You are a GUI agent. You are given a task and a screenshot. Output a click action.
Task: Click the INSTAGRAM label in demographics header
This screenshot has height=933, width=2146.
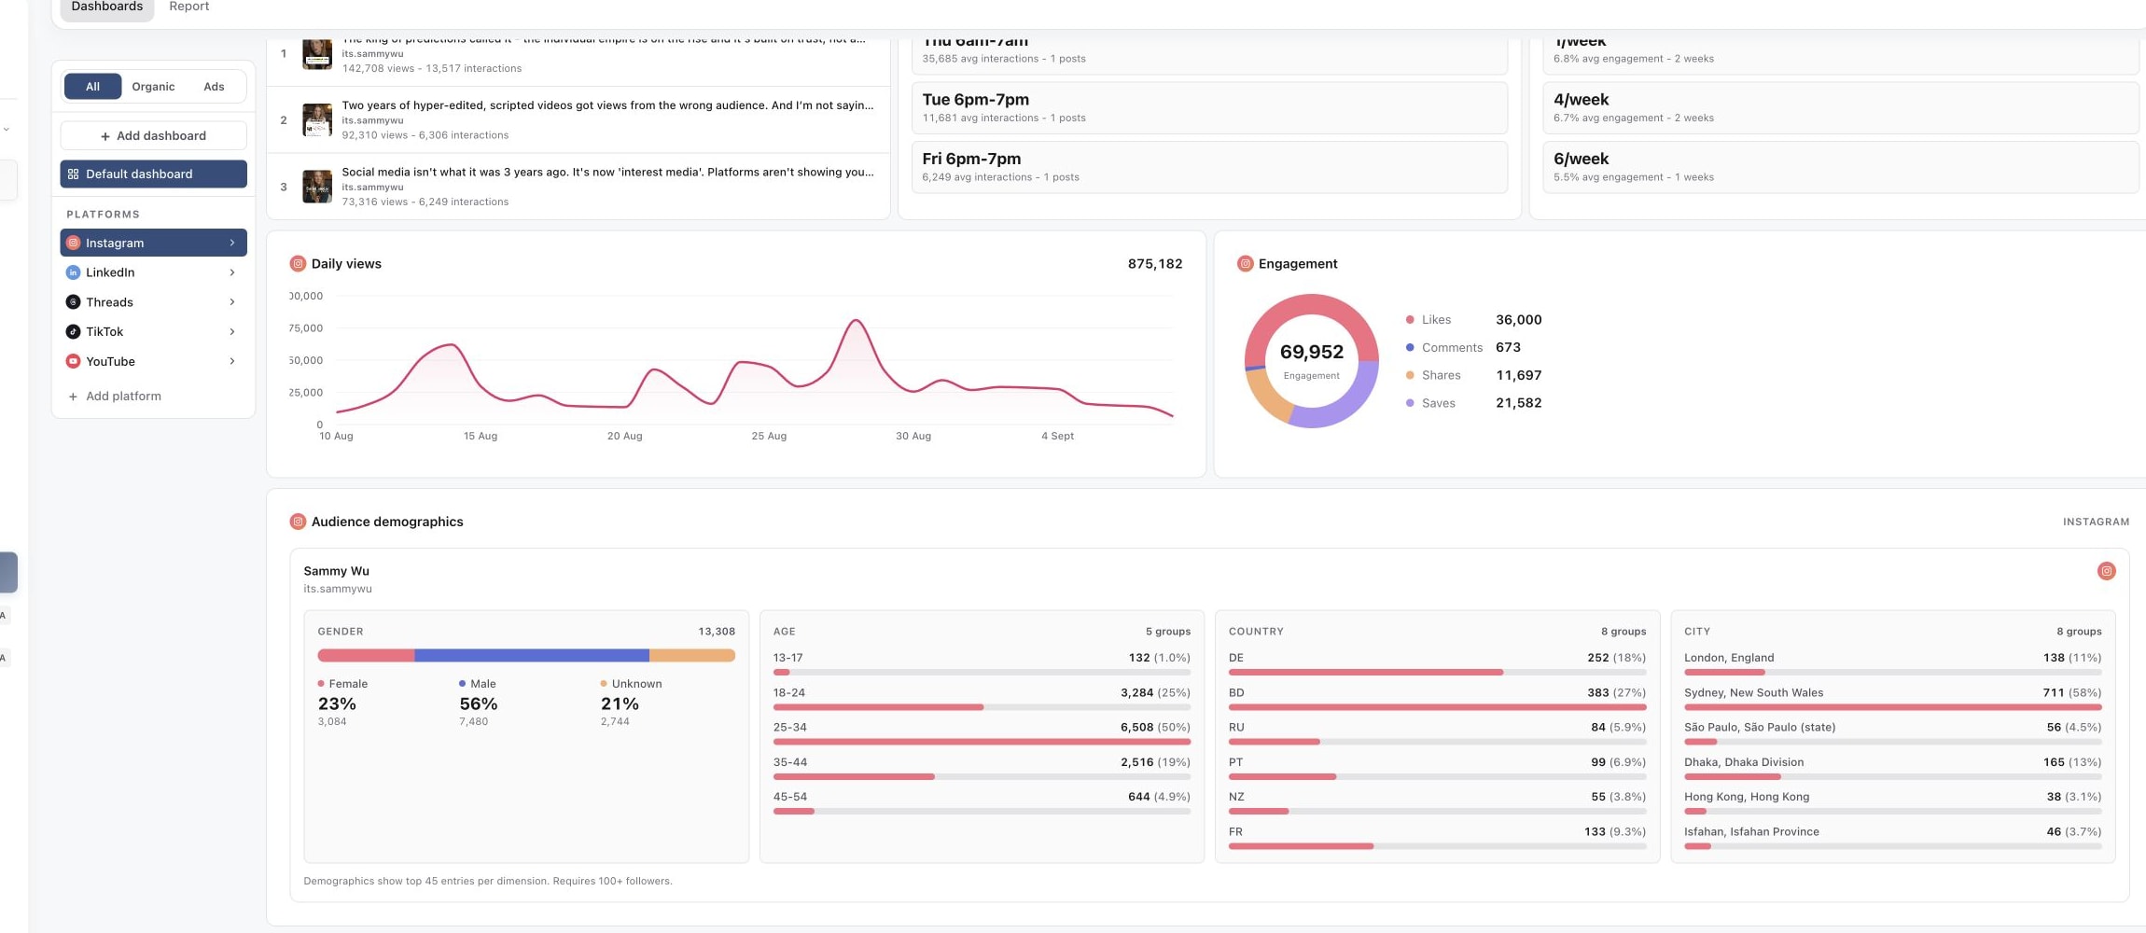[2096, 522]
